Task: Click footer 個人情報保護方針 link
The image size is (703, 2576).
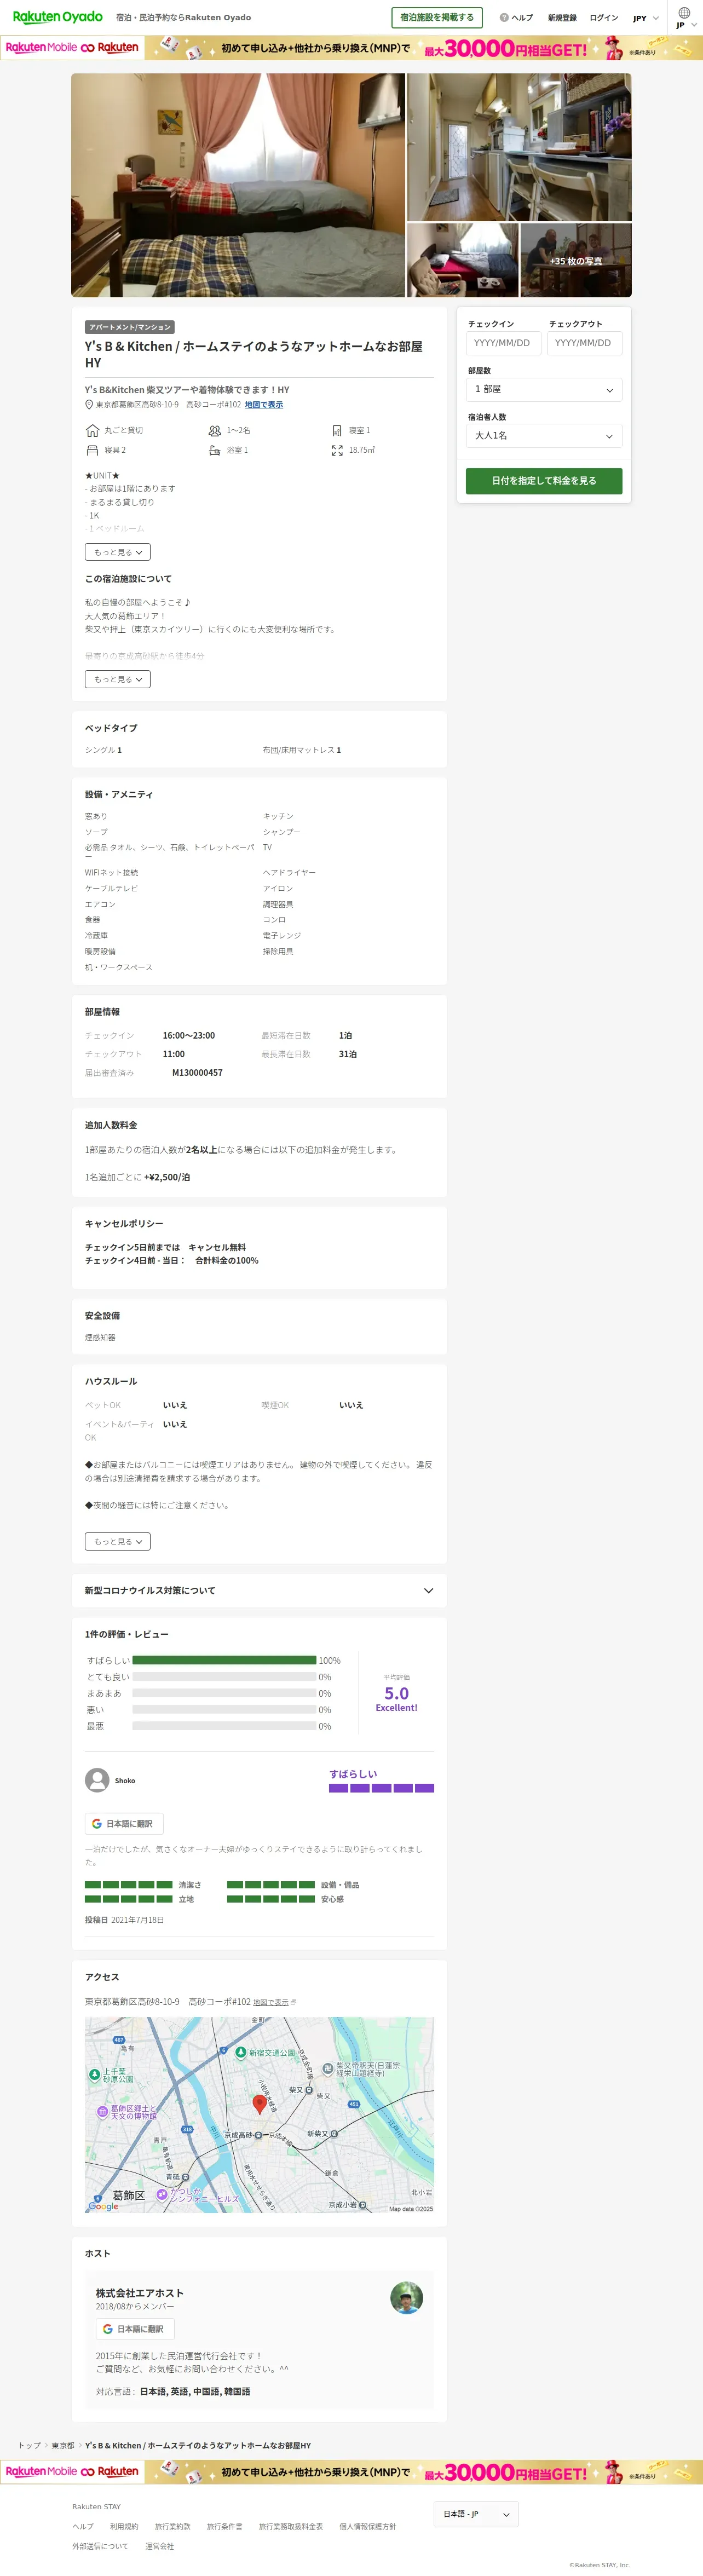Action: point(367,2526)
